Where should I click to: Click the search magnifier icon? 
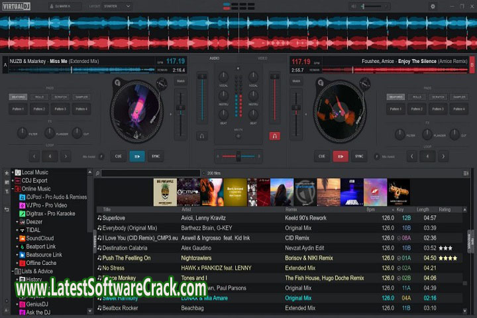pos(97,173)
